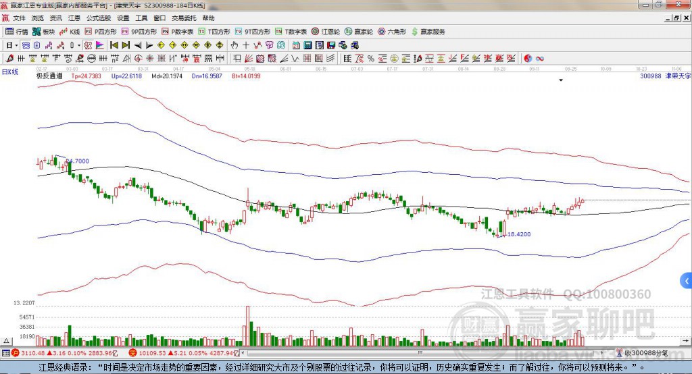
Task: Select the hand pan tool
Action: coord(234,45)
